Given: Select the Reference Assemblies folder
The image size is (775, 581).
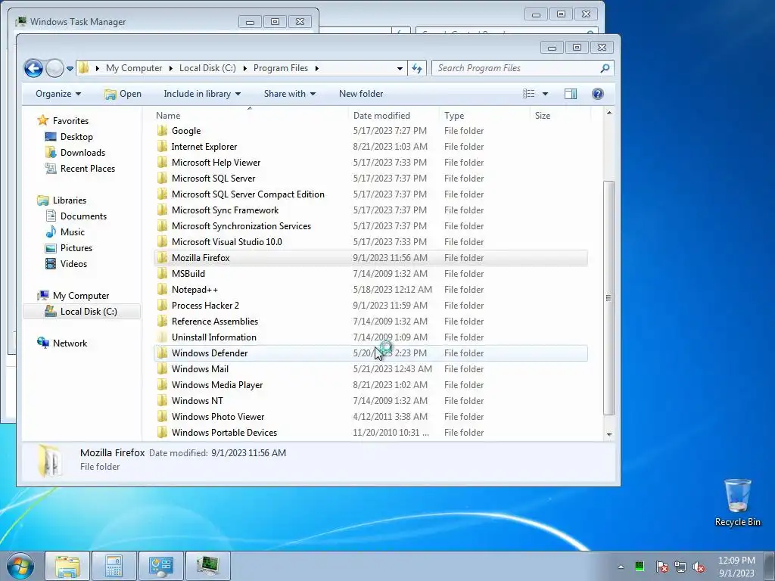Looking at the screenshot, I should pos(214,321).
